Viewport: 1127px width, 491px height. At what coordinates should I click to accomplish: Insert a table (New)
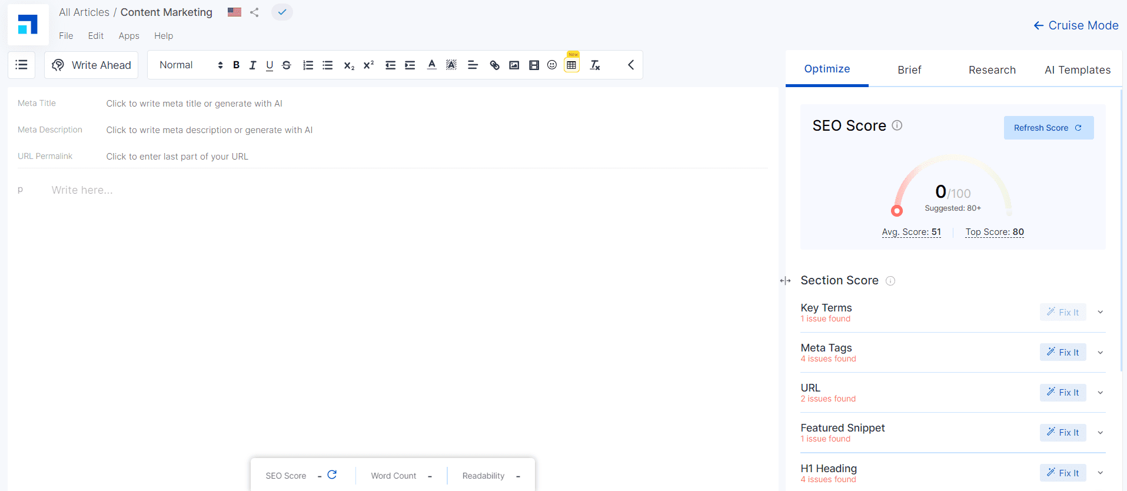[571, 65]
